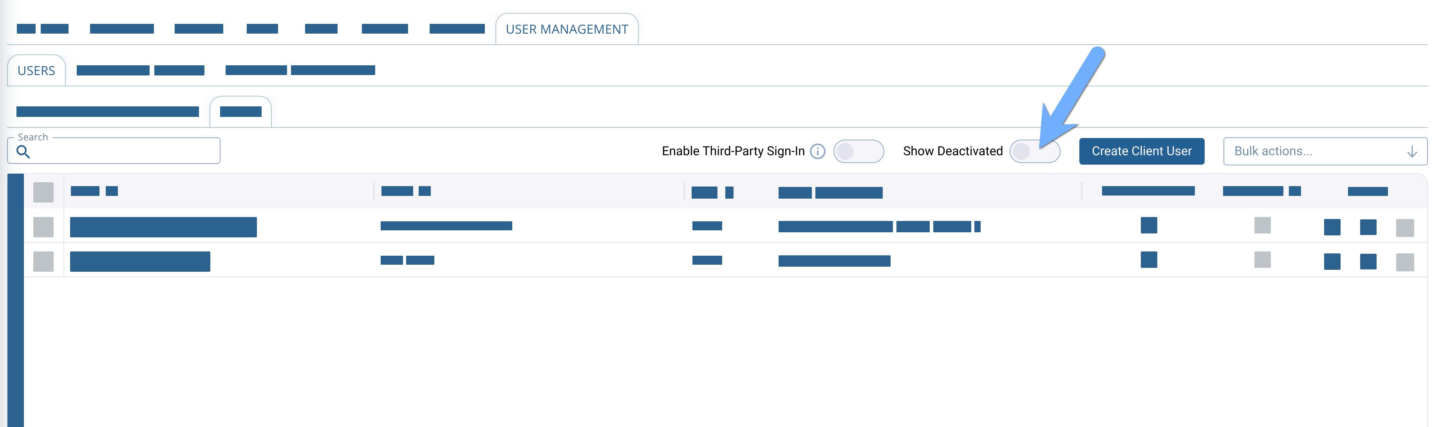Click the magnifier icon in Search field
Screen dimensions: 1442x427
tap(23, 151)
